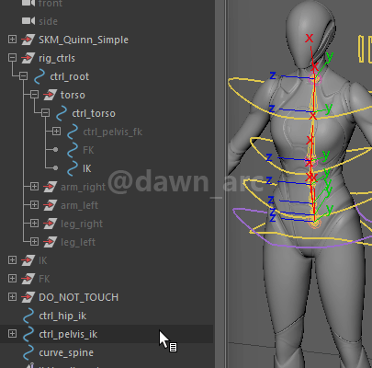
Task: Click the leg_left transform icon
Action: click(x=51, y=242)
